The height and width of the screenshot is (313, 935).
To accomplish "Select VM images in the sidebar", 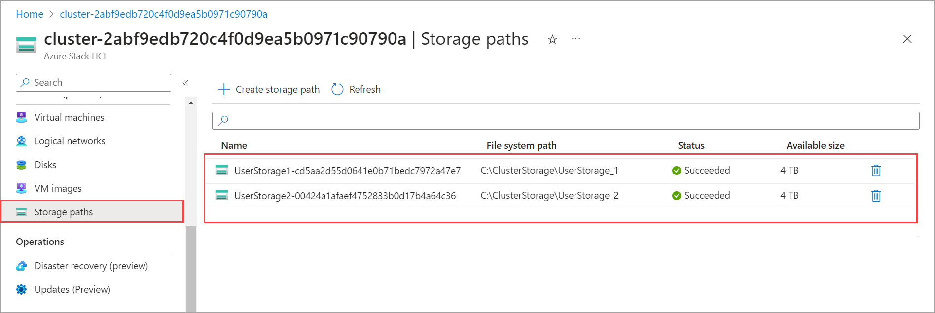I will [58, 188].
